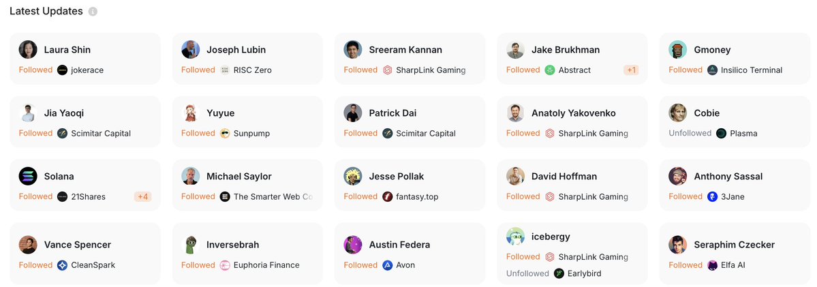Click the Solana logo avatar
Viewport: 817px width, 287px height.
click(x=28, y=176)
